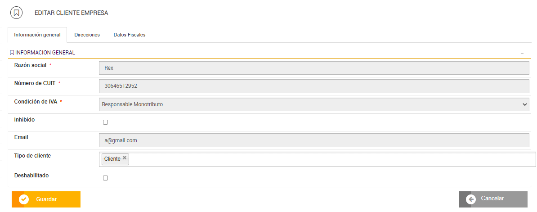Screen dimensions: 537x212
Task: Collapse the Información General section with the minus icon
Action: click(x=522, y=53)
